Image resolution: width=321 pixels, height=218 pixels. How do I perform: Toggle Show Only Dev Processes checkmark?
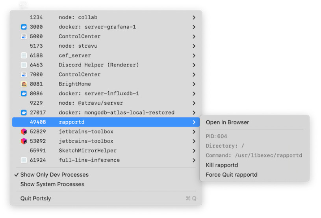click(51, 175)
